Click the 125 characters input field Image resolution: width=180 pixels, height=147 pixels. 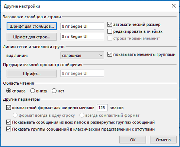pyautogui.click(x=102, y=107)
